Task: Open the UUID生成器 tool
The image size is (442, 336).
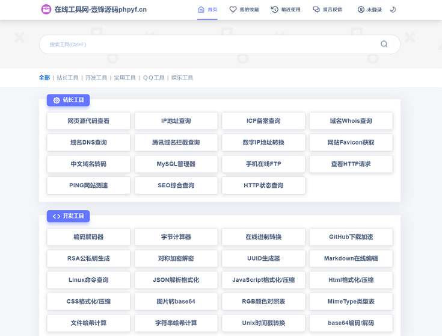Action: tap(263, 258)
